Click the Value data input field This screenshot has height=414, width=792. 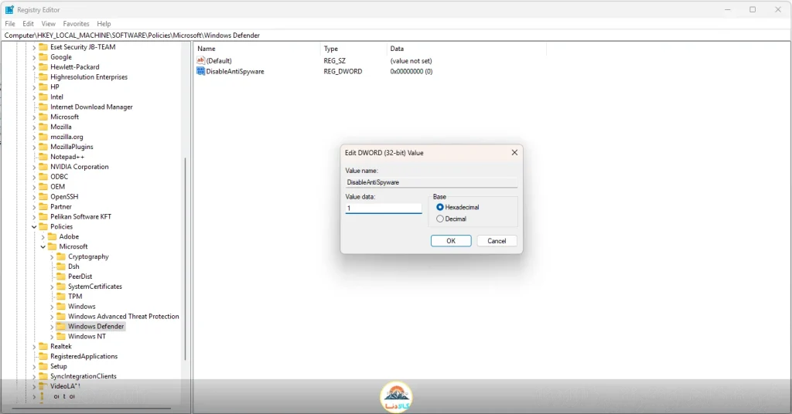[x=384, y=209]
